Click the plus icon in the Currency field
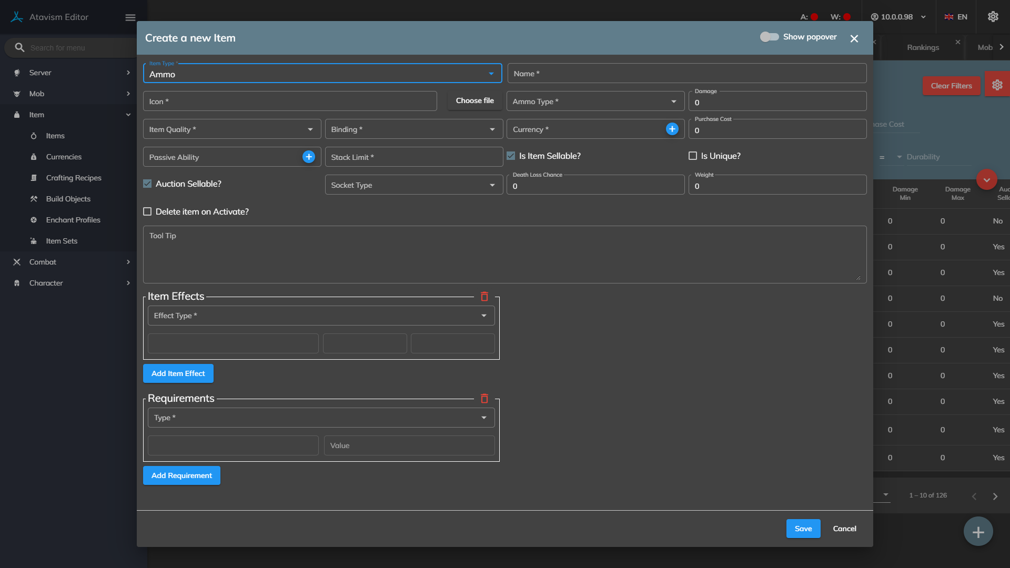The height and width of the screenshot is (568, 1010). point(672,129)
